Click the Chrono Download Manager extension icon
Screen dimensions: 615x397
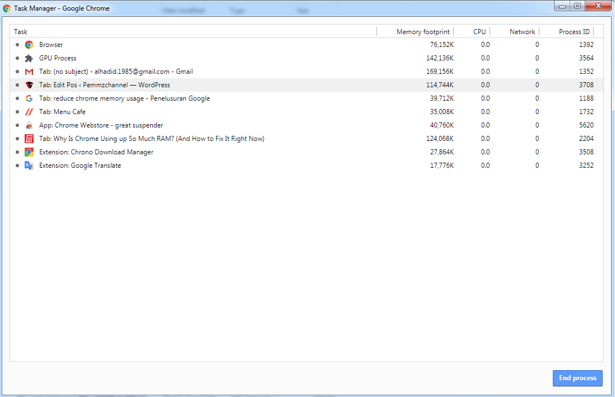pos(29,152)
